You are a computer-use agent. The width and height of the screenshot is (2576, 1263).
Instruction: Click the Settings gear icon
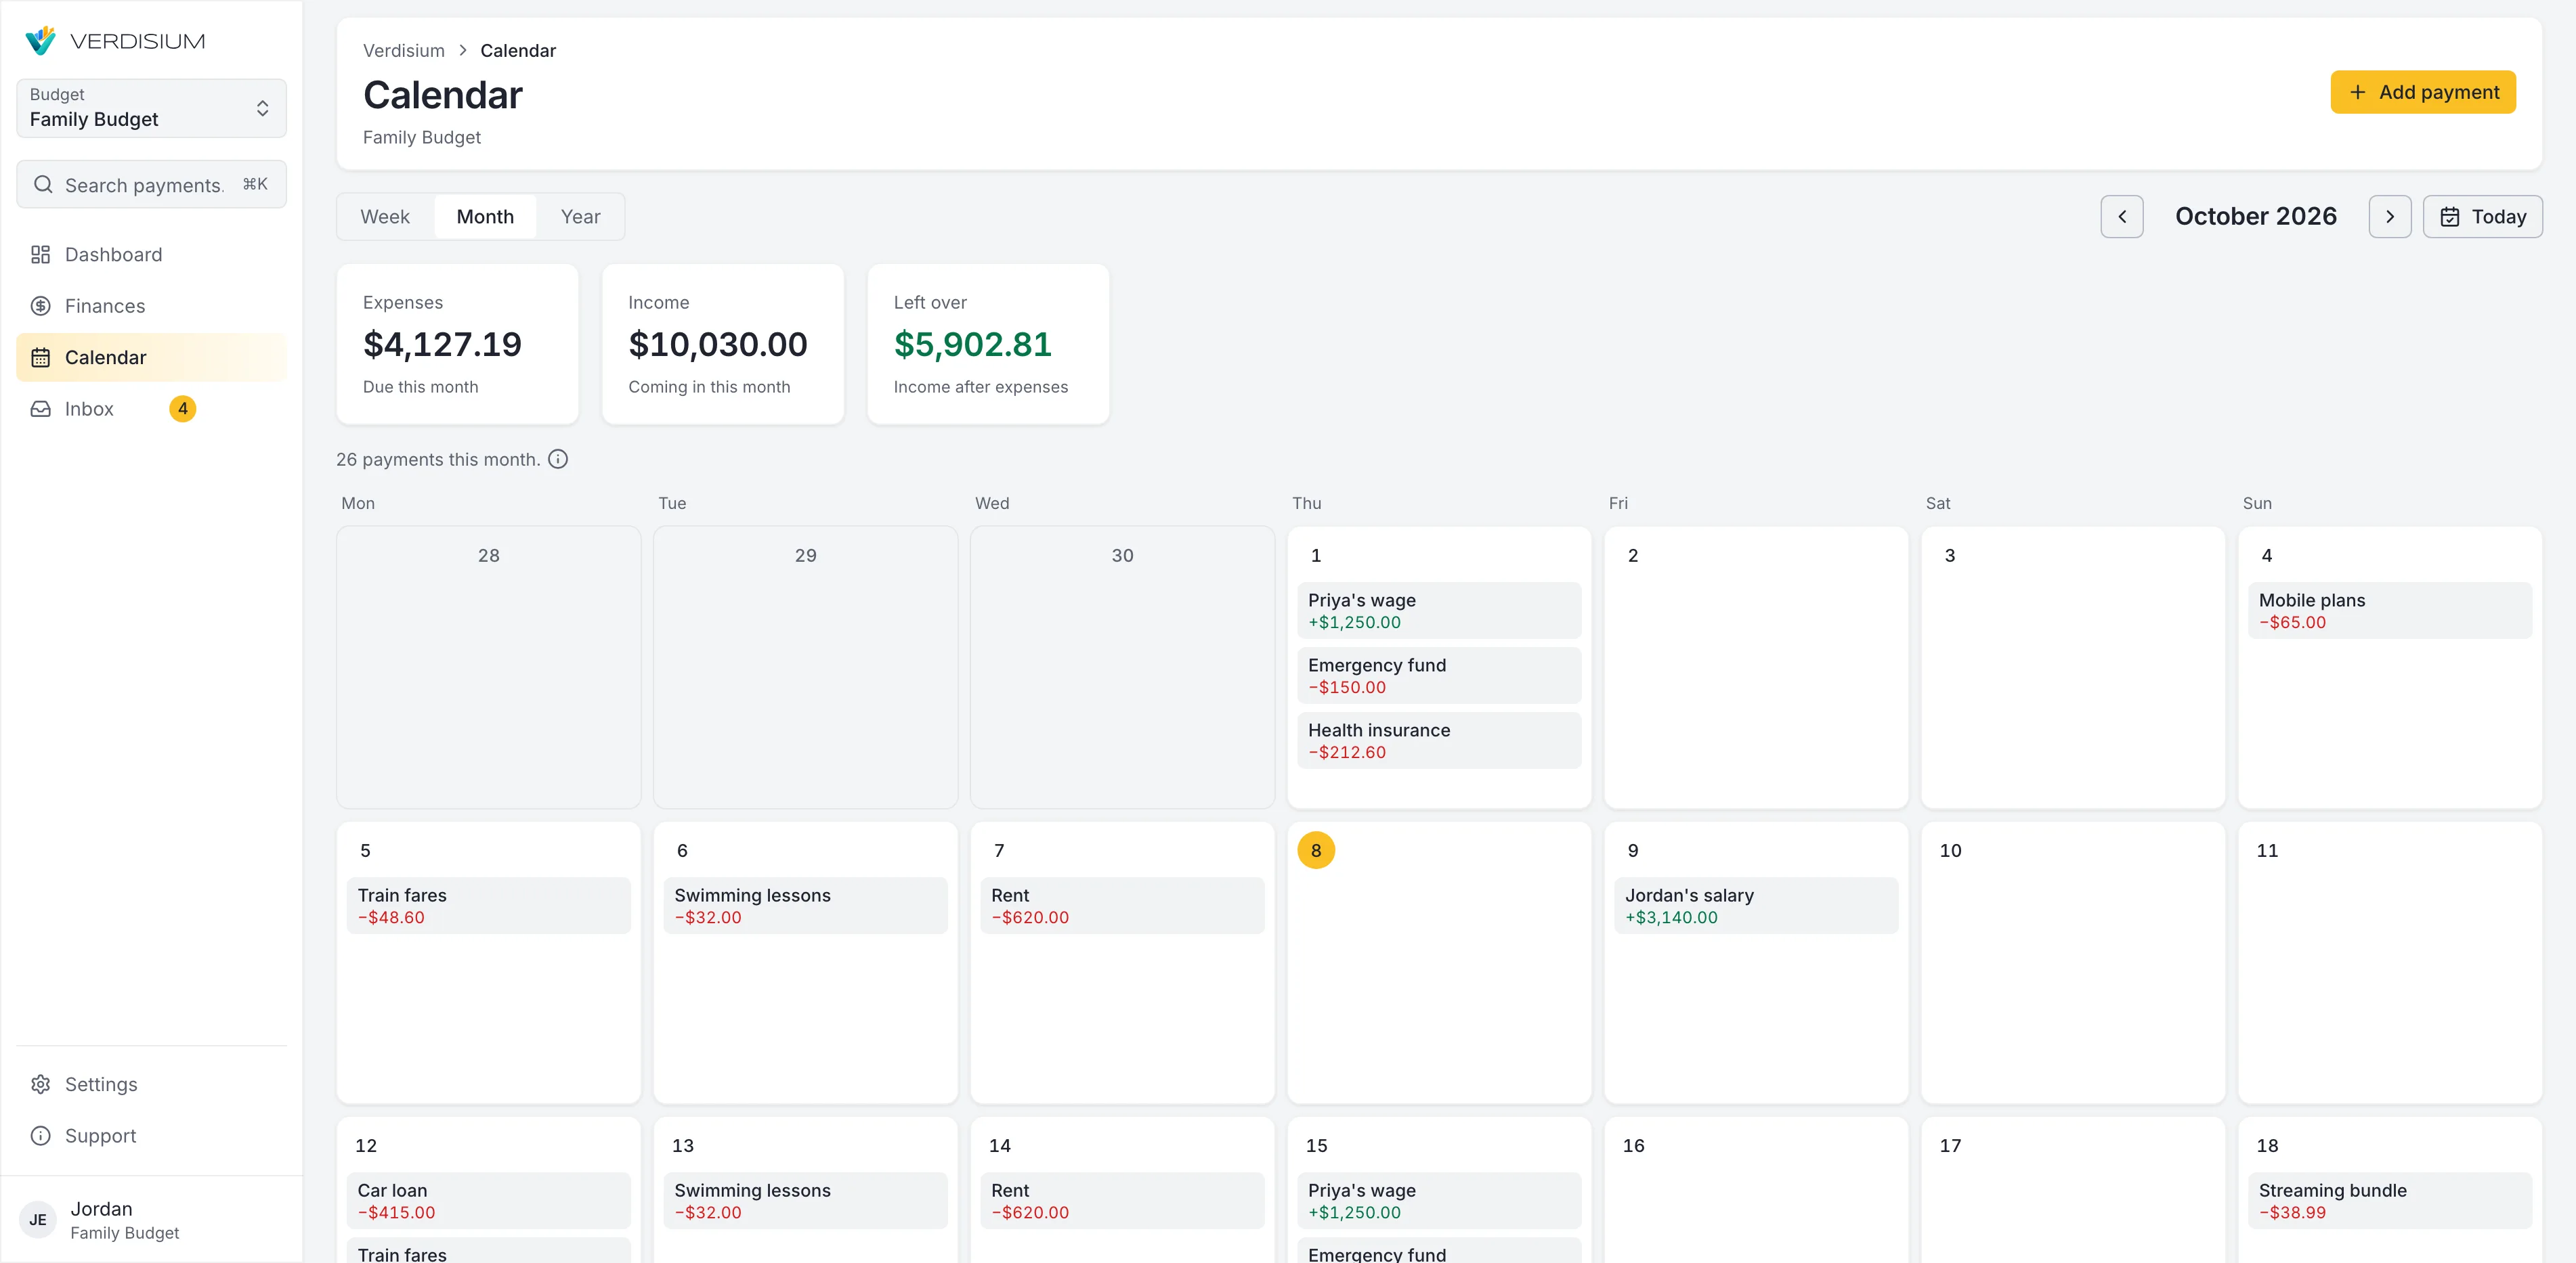coord(41,1084)
